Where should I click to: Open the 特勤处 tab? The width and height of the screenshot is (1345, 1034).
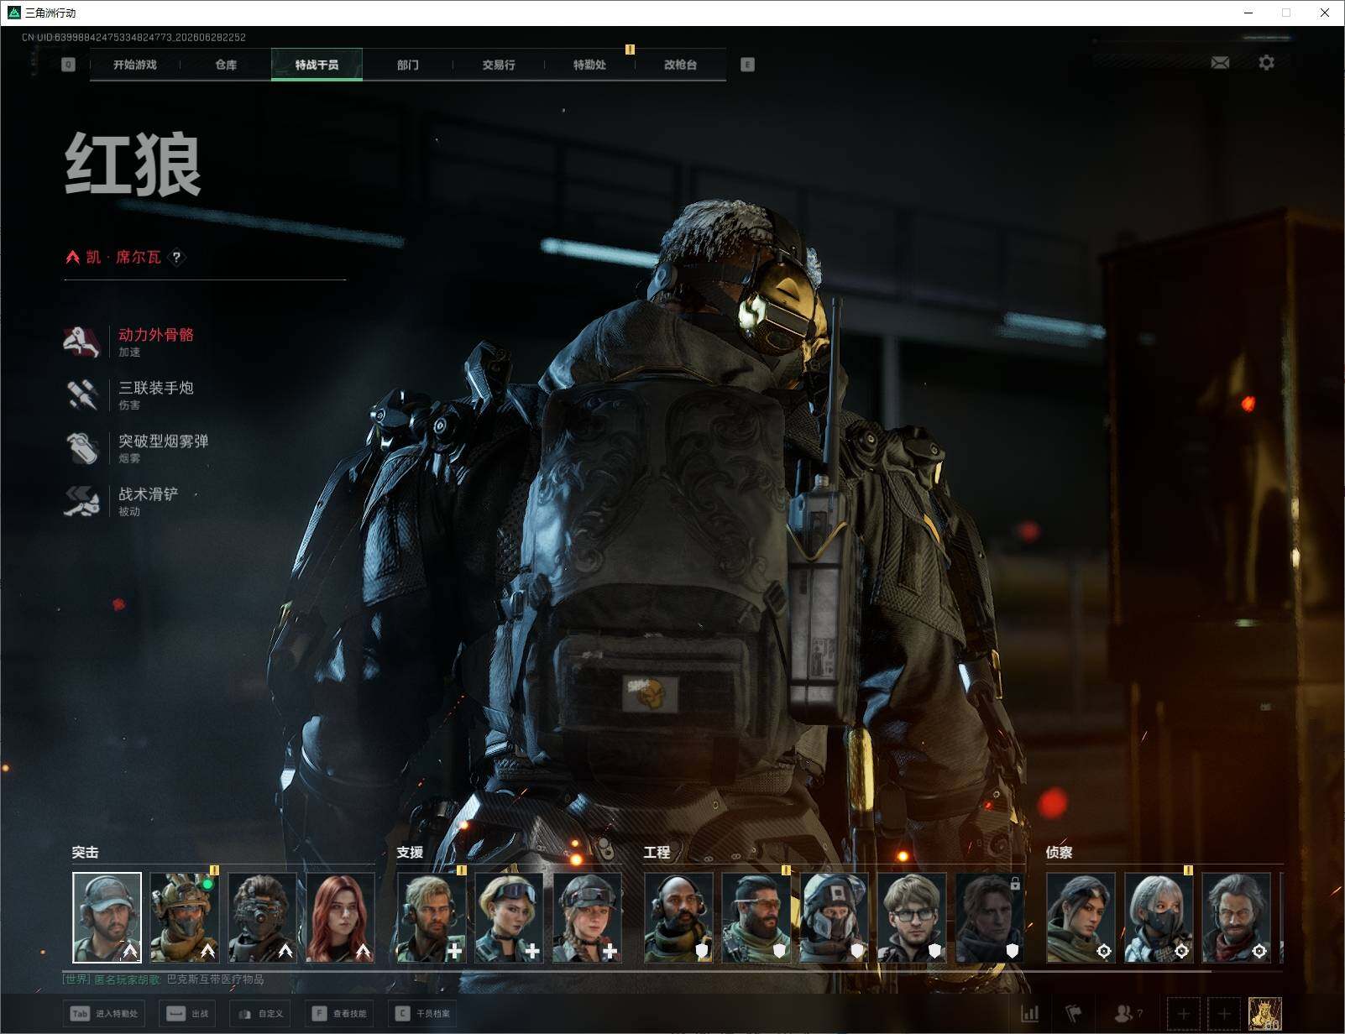tap(589, 65)
